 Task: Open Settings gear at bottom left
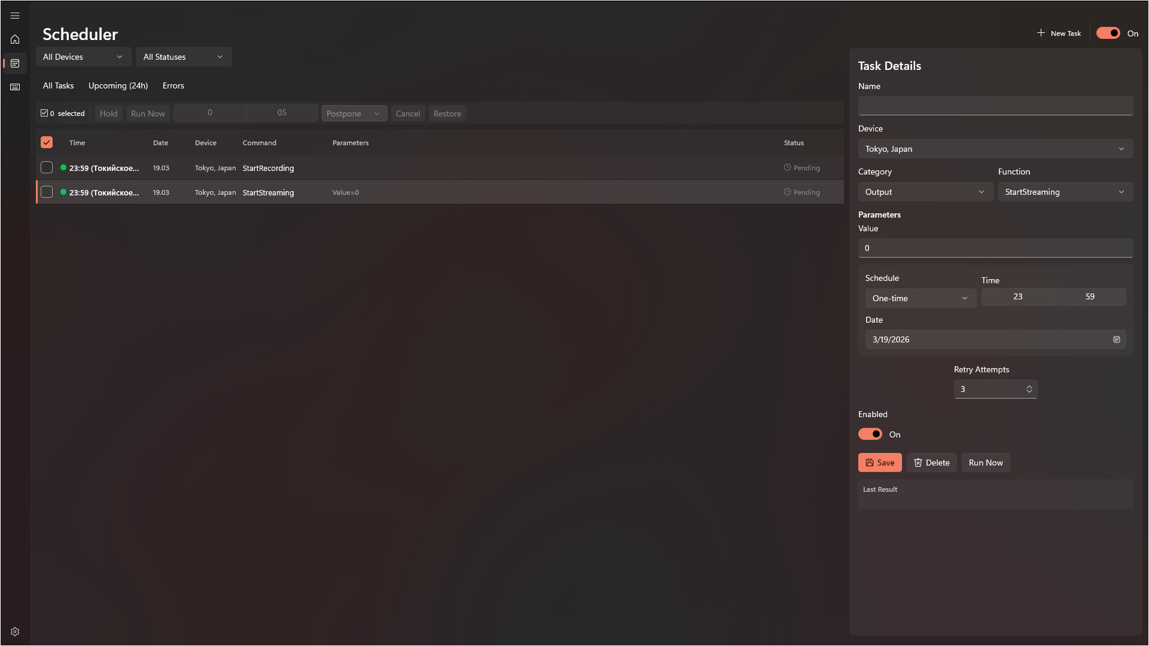15,632
